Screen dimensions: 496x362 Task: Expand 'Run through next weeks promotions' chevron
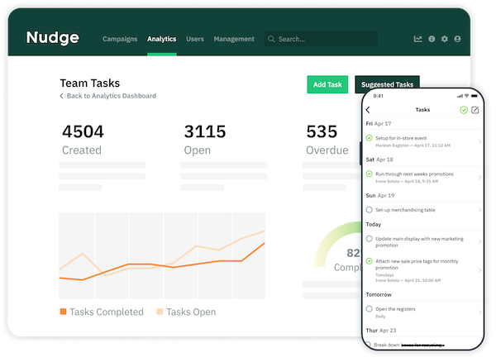tap(479, 177)
